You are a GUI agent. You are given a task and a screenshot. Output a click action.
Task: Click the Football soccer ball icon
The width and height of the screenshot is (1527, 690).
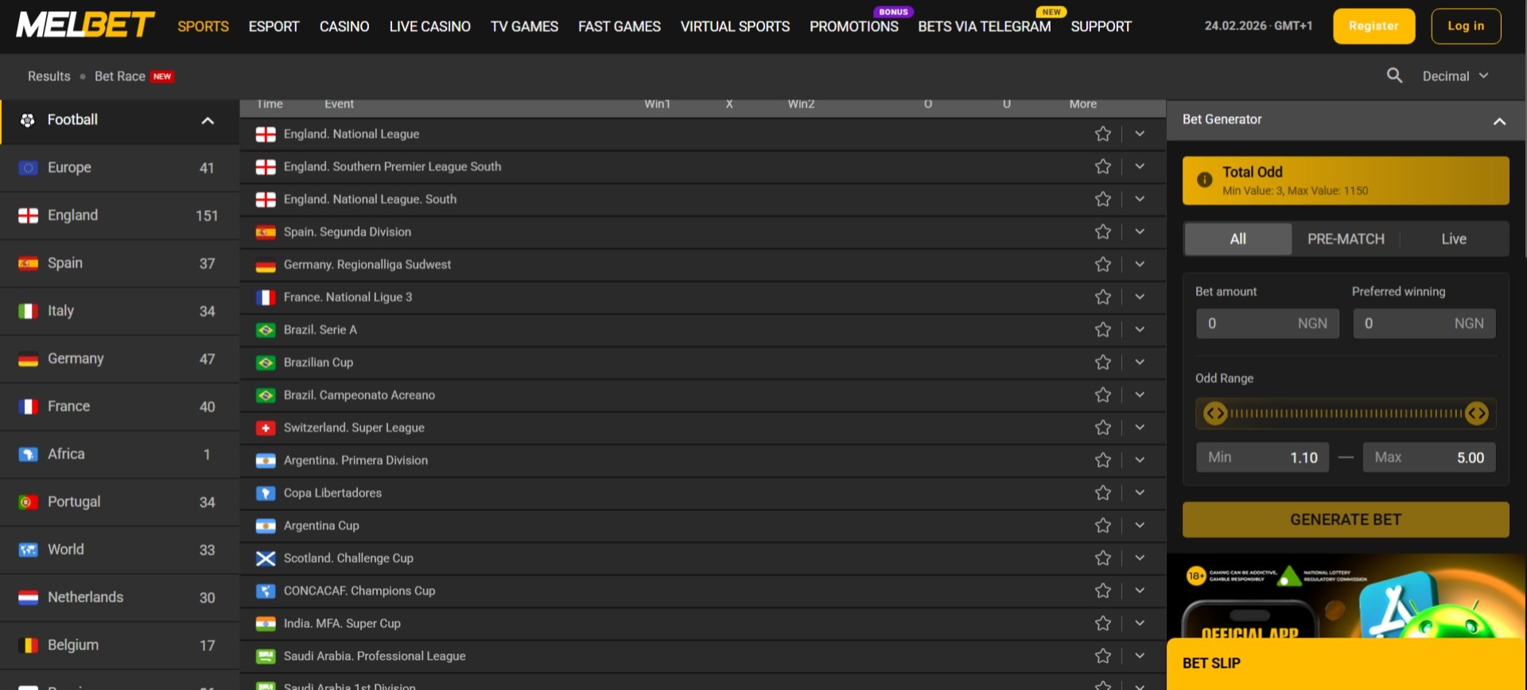coord(28,120)
